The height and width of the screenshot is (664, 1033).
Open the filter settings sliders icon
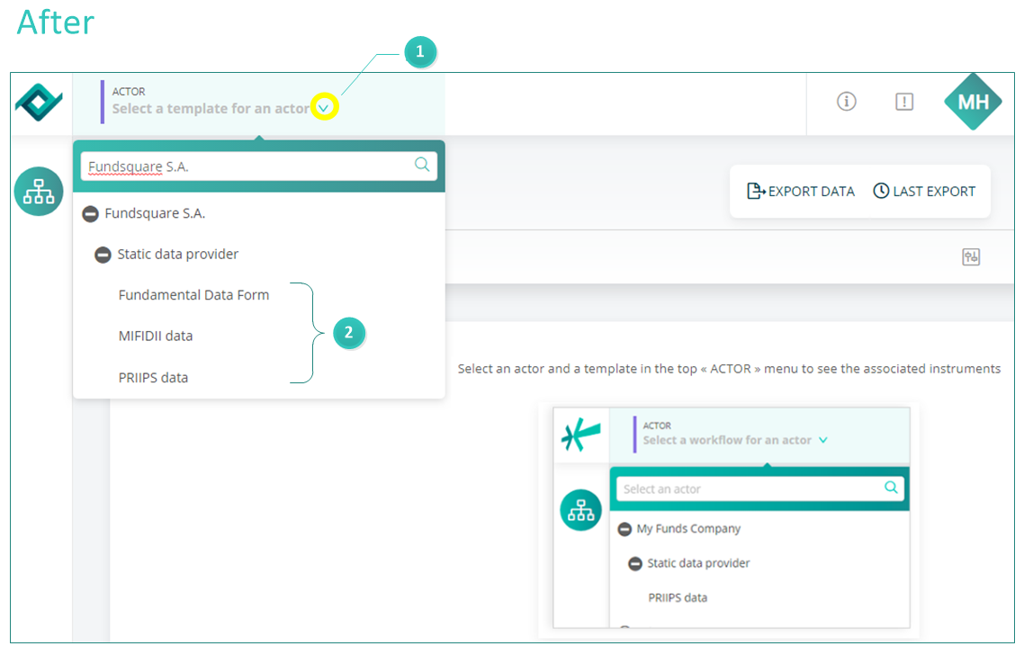971,257
